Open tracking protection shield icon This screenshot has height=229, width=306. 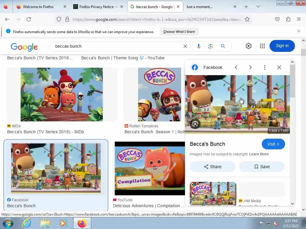[59, 19]
